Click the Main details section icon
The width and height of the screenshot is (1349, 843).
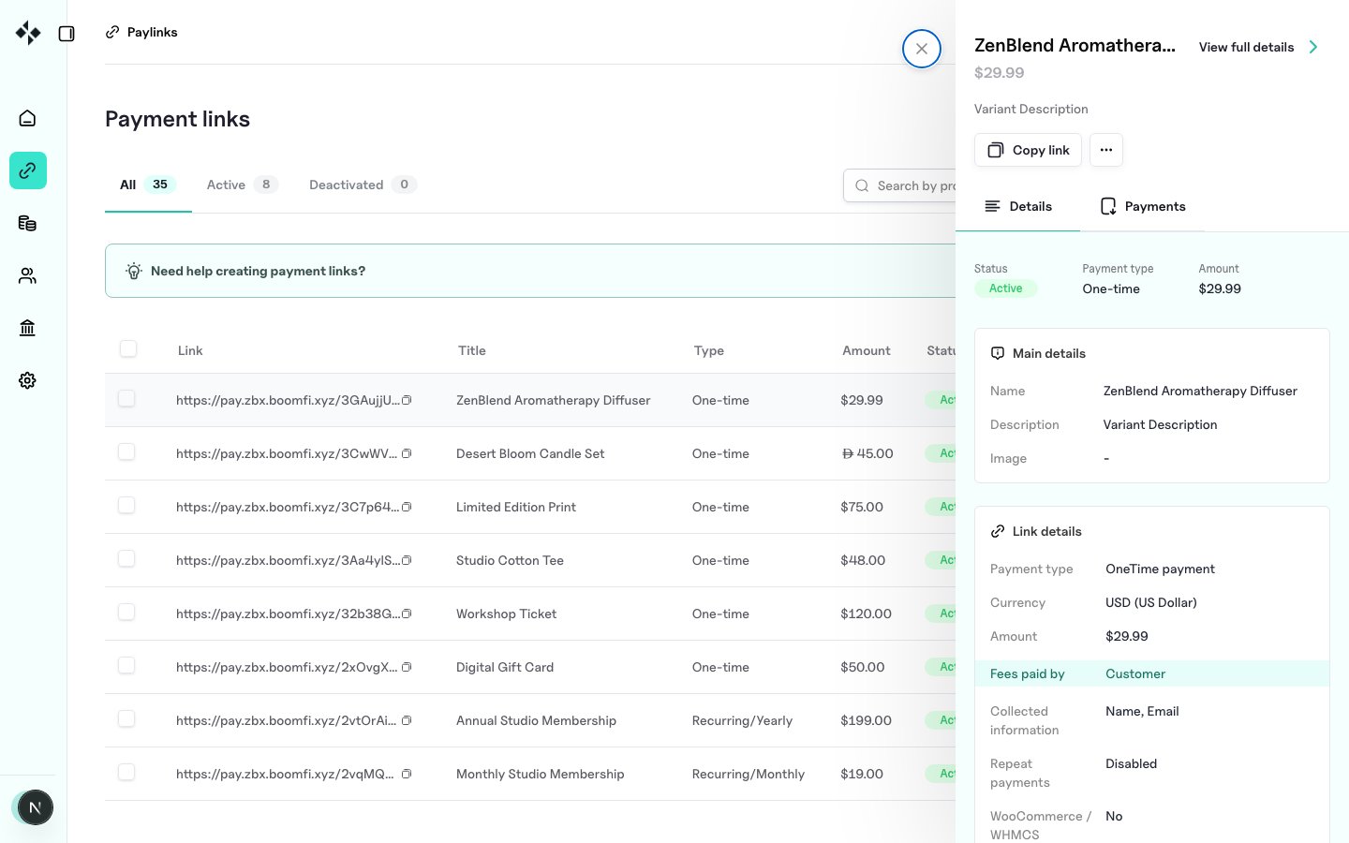point(998,353)
